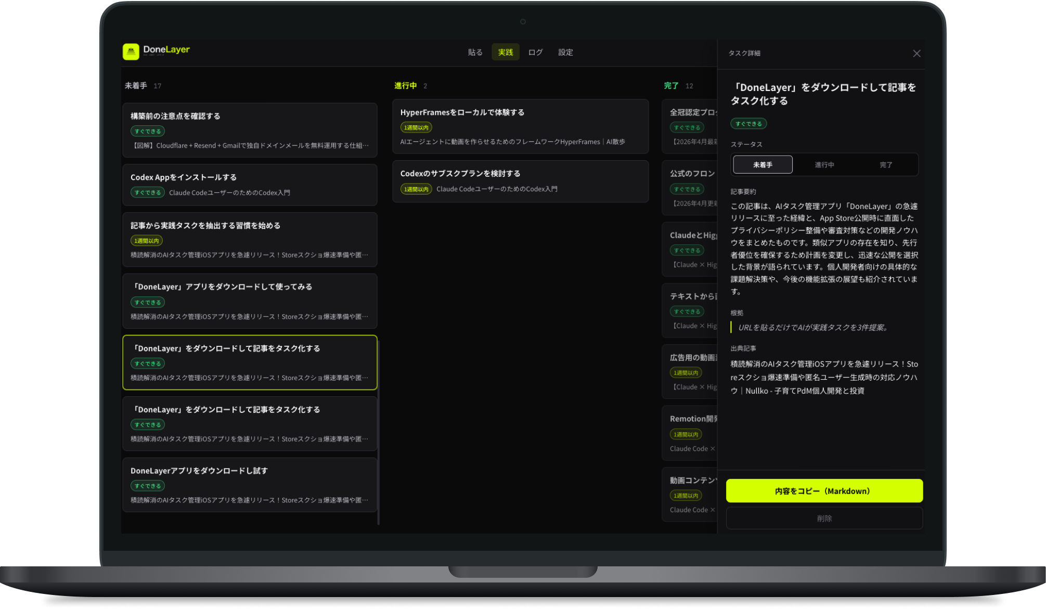
Task: Click the 進行中 column header
Action: [405, 85]
